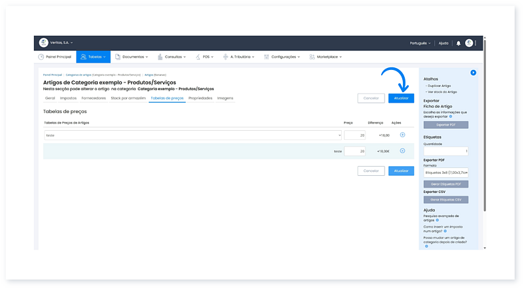The image size is (524, 289).
Task: Switch to the Propriedades tab
Action: pos(200,98)
